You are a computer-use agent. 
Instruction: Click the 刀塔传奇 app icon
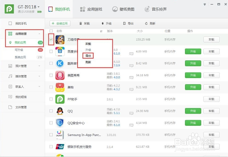(x=60, y=39)
